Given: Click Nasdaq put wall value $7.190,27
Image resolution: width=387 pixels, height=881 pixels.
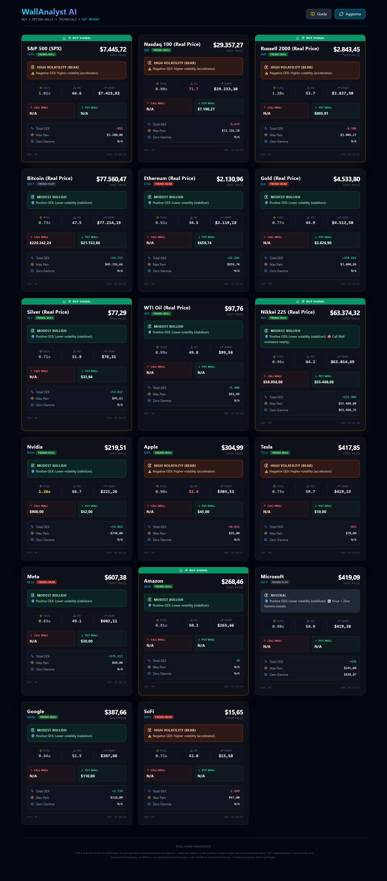Looking at the screenshot, I should pos(206,109).
